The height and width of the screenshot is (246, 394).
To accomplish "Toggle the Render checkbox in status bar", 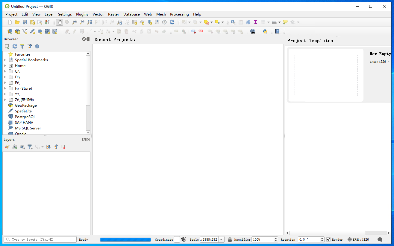I will pos(328,240).
